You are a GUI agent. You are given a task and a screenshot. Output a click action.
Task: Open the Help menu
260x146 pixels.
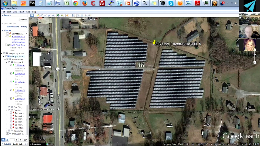[34, 12]
